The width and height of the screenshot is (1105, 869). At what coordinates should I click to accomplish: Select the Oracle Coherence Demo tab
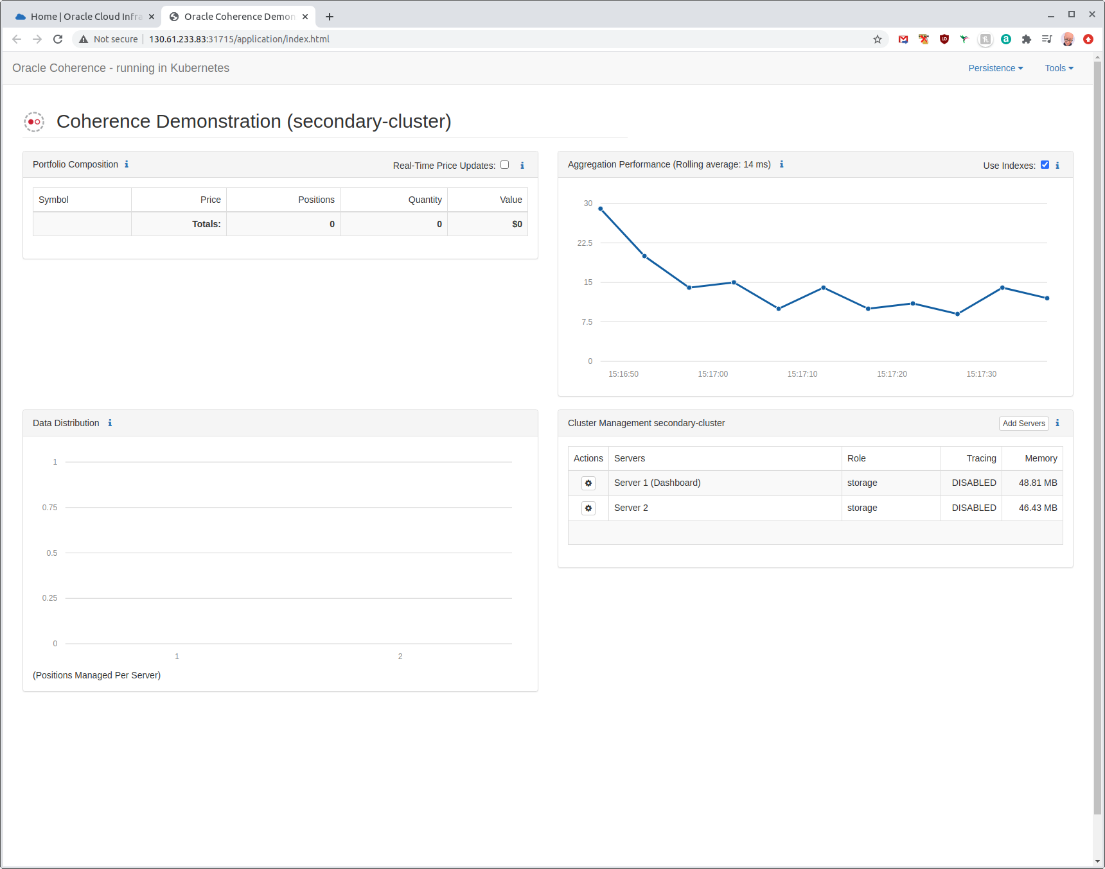tap(238, 17)
